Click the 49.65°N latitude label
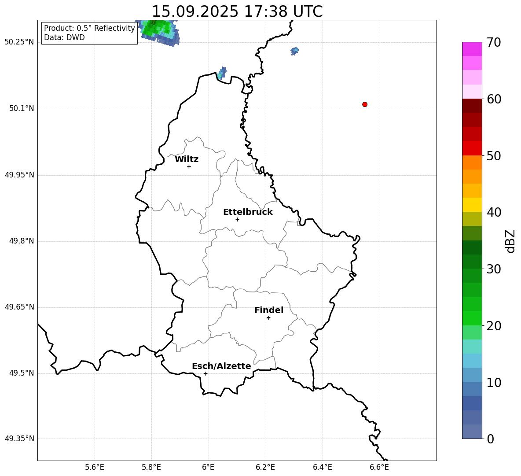The image size is (521, 476). (x=19, y=307)
